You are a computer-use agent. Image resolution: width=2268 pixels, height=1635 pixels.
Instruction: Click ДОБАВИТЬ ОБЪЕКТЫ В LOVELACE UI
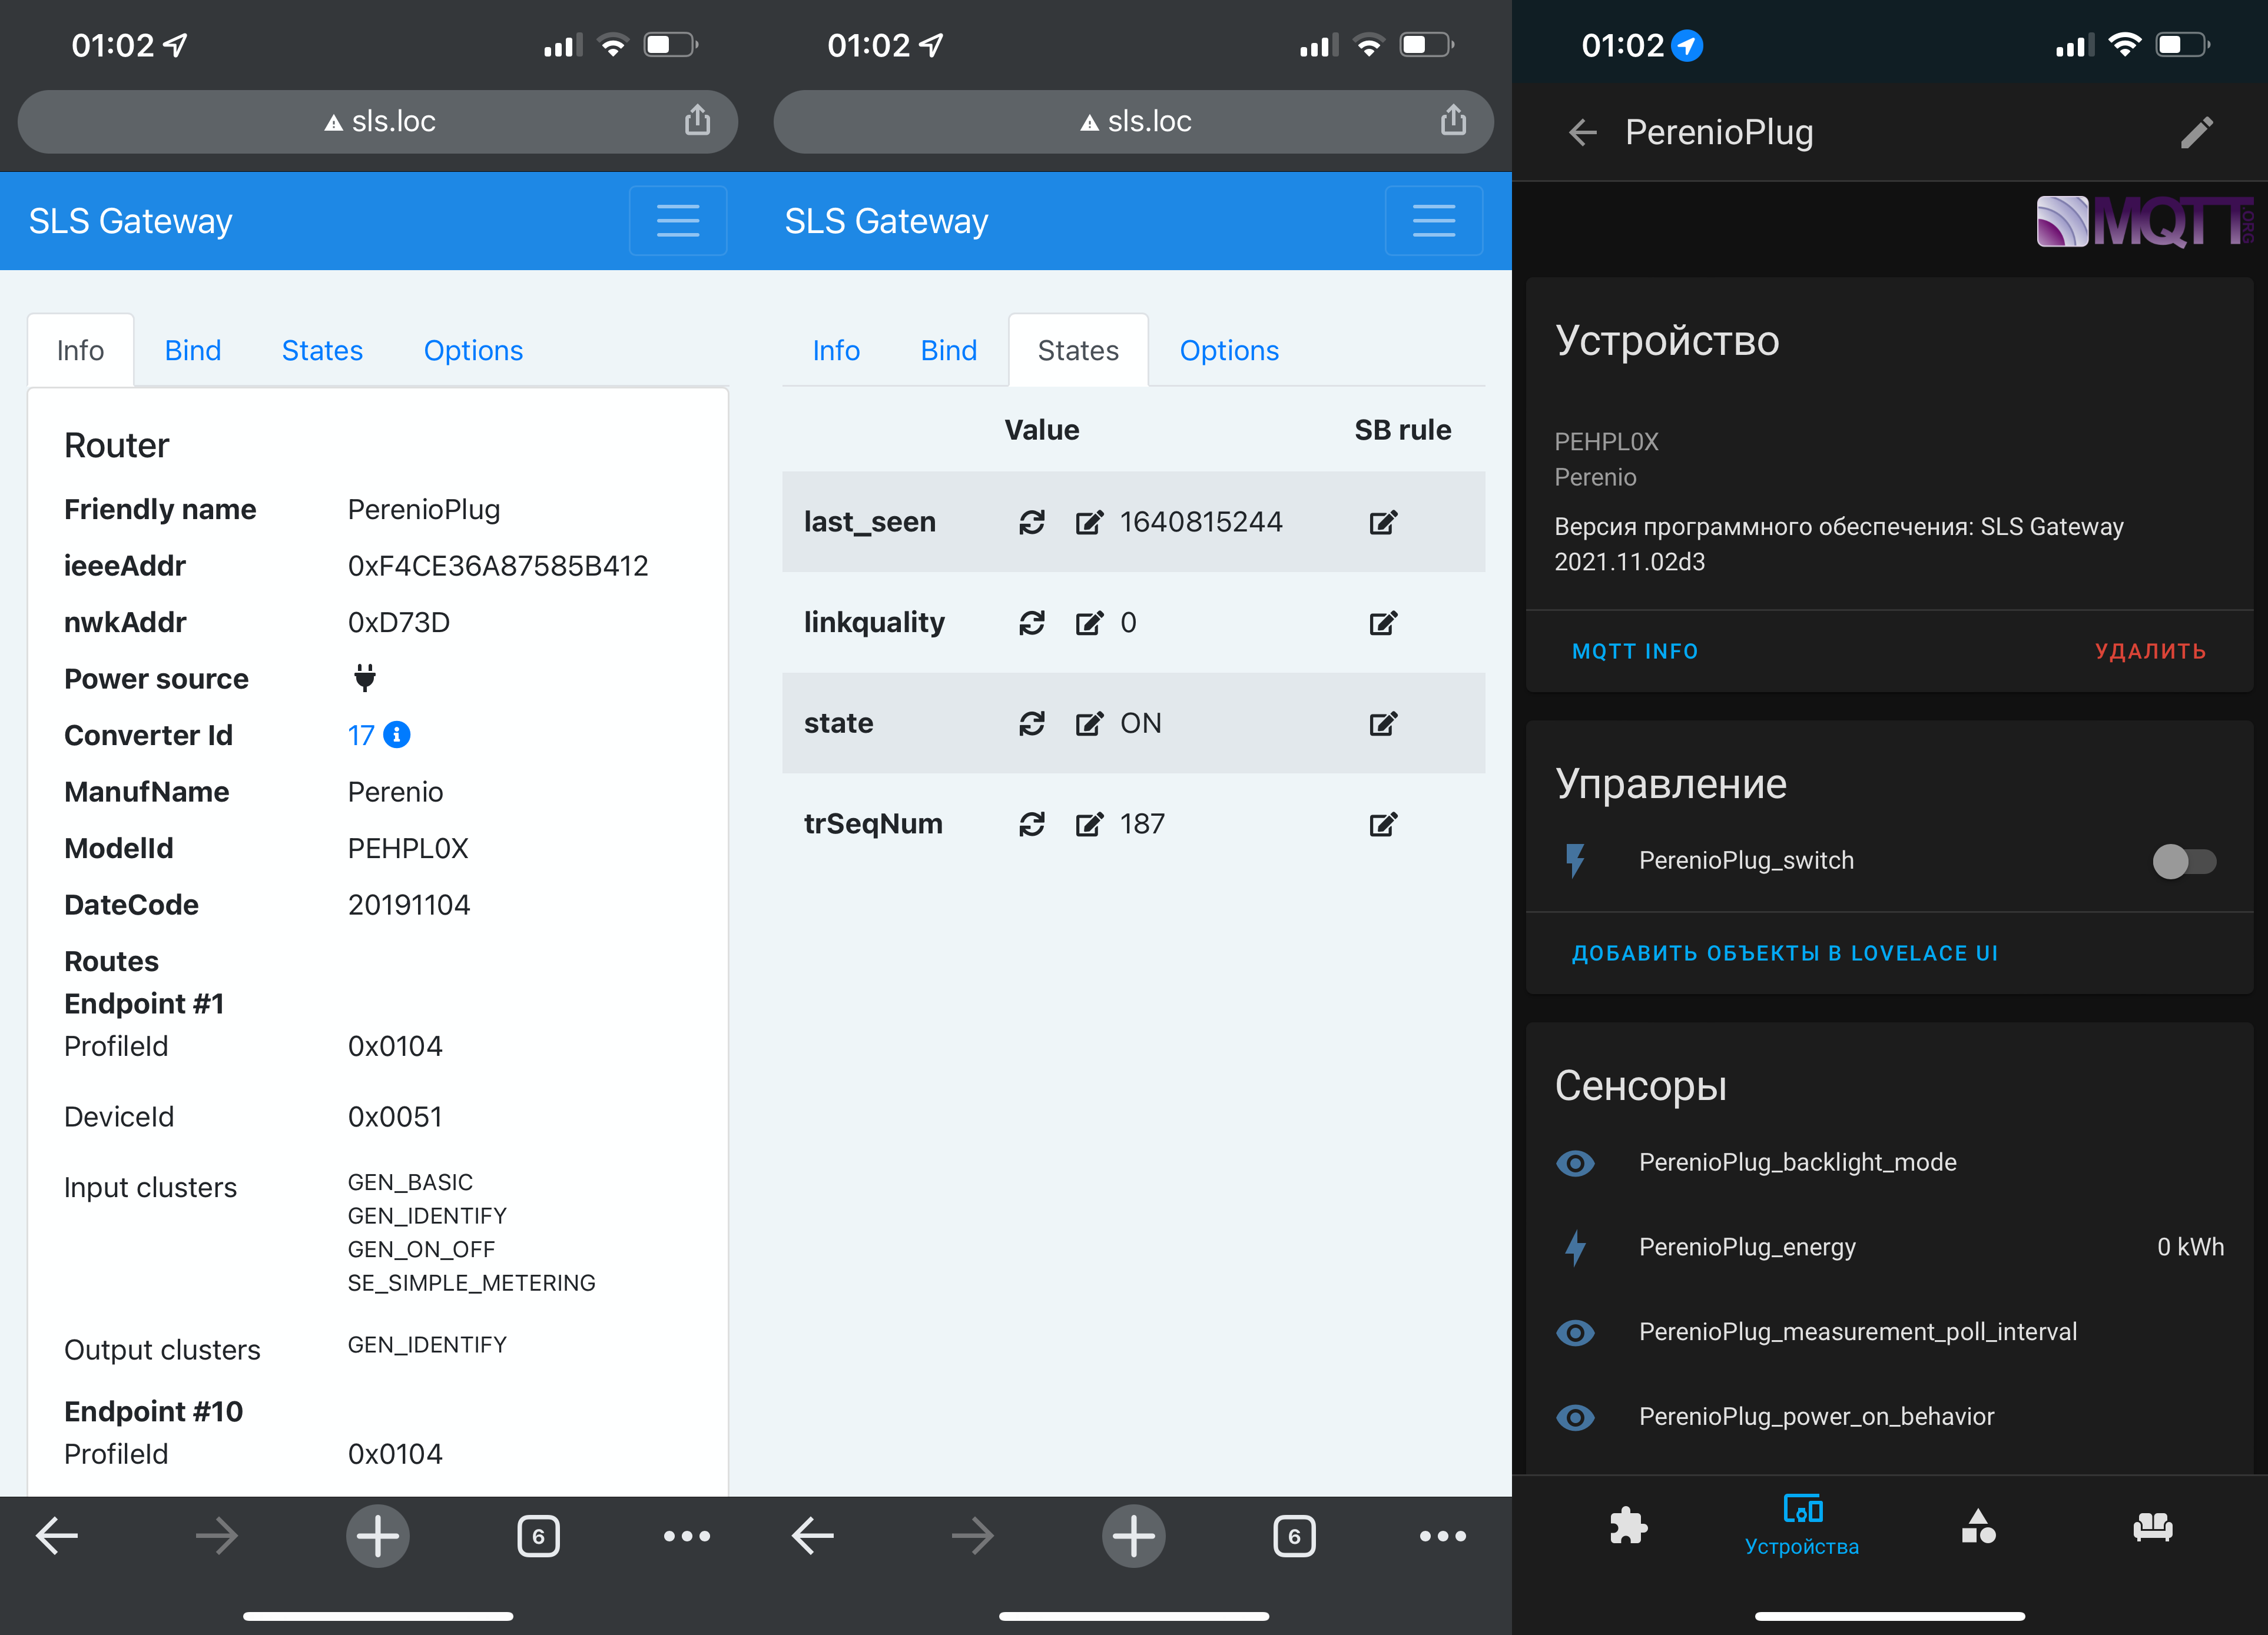click(1785, 952)
